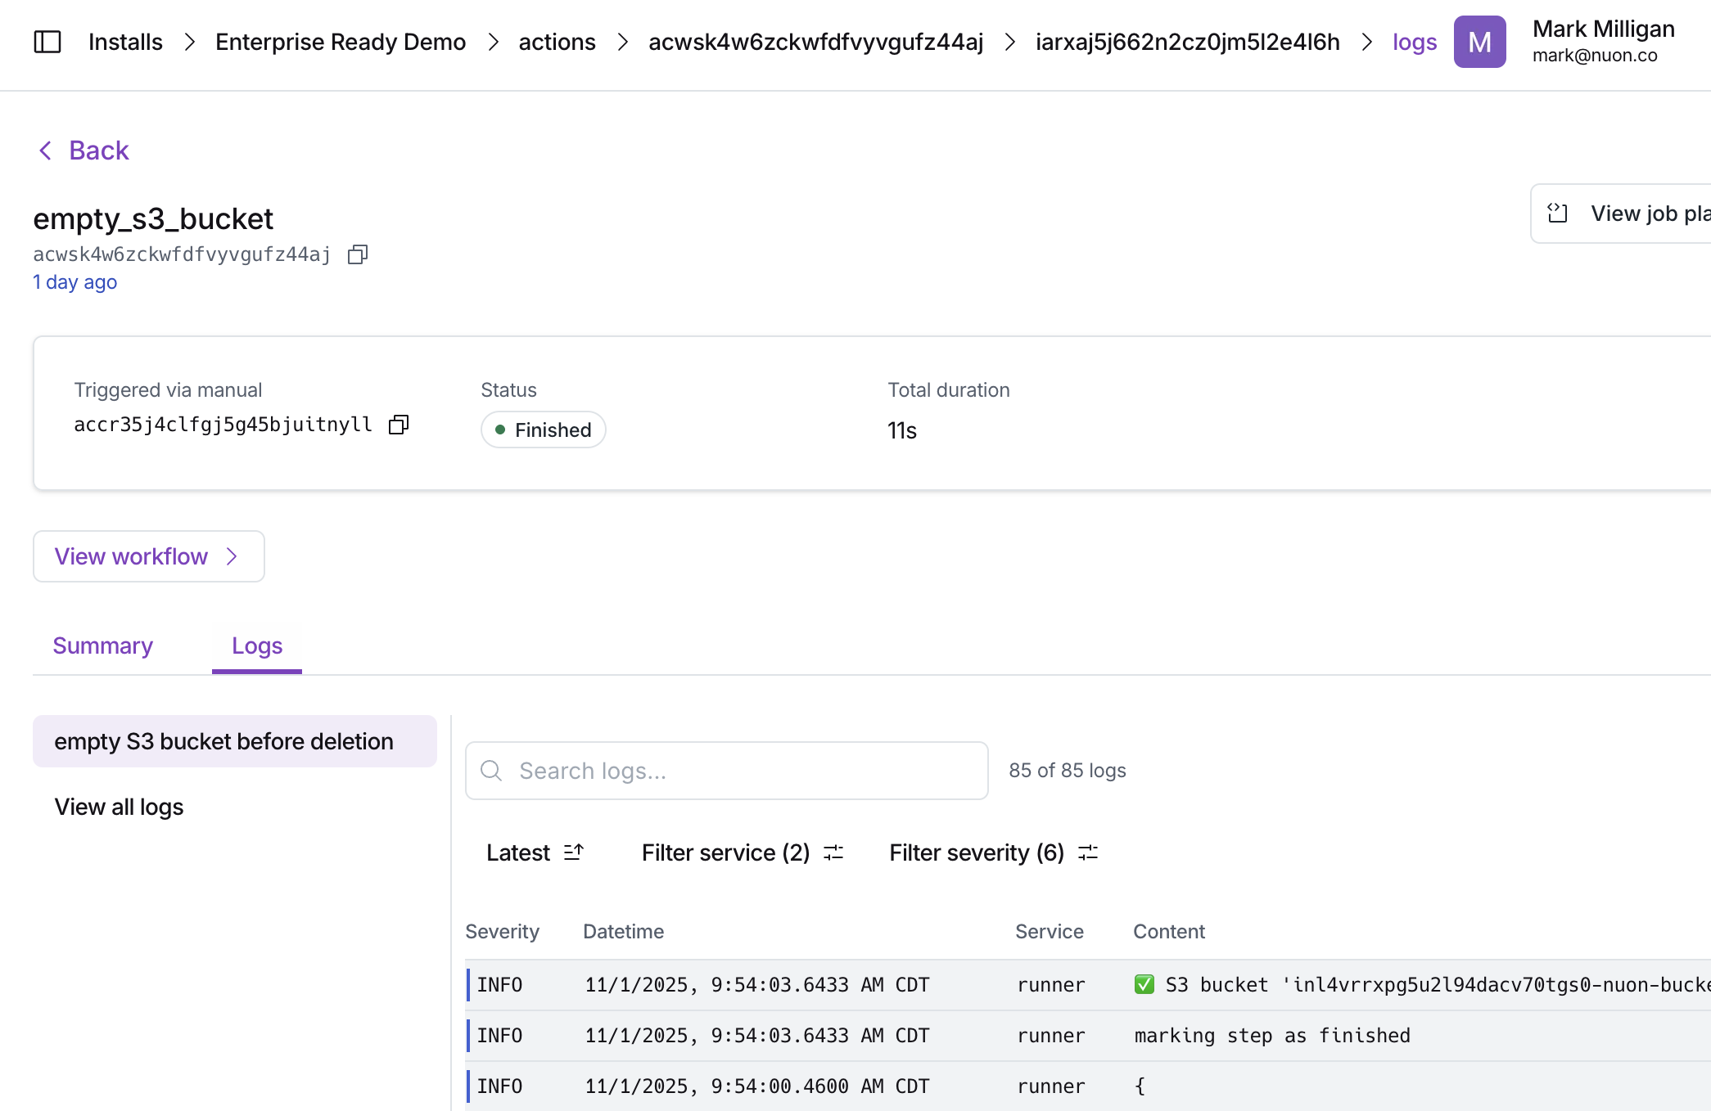Screen dimensions: 1711x1111
Task: Open the actions breadcrumb item
Action: click(x=556, y=41)
